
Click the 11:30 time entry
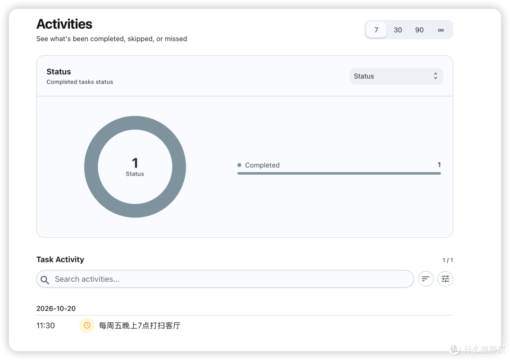45,326
